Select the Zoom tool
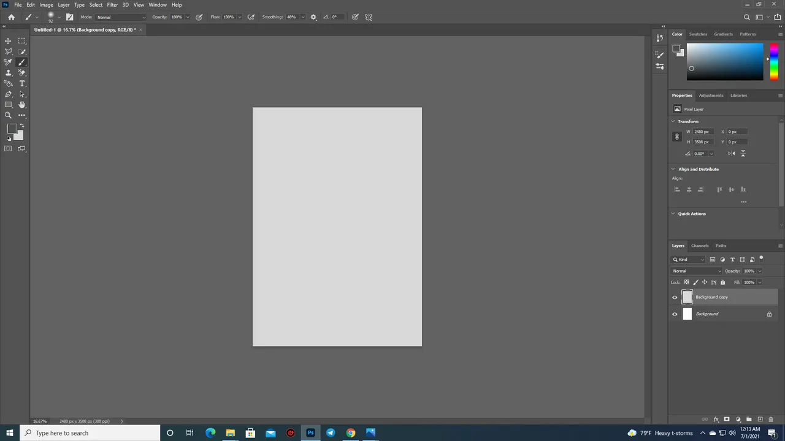This screenshot has height=441, width=785. tap(8, 115)
